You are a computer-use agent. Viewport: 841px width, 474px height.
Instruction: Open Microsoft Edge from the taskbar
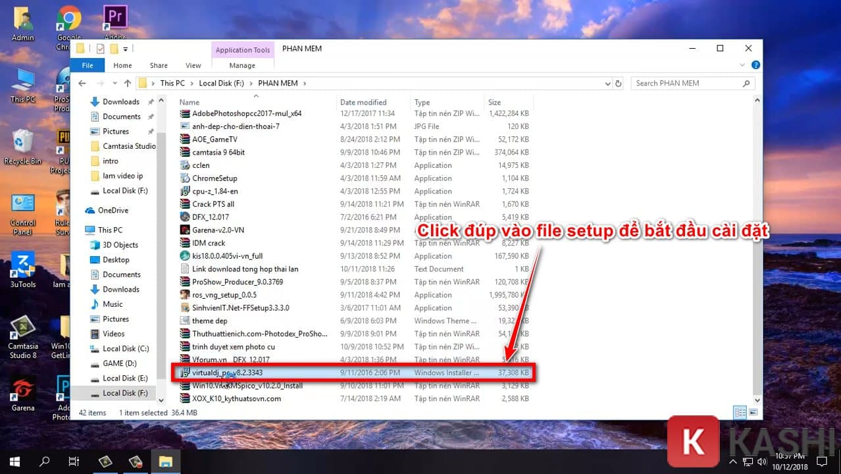[105, 461]
